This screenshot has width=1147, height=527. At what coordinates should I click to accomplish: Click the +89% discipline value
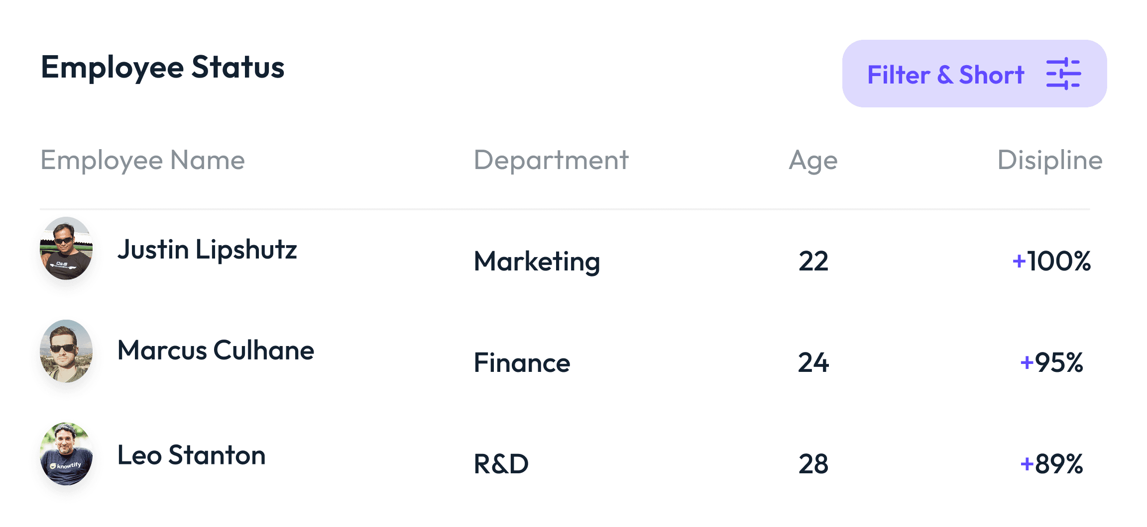tap(1051, 464)
